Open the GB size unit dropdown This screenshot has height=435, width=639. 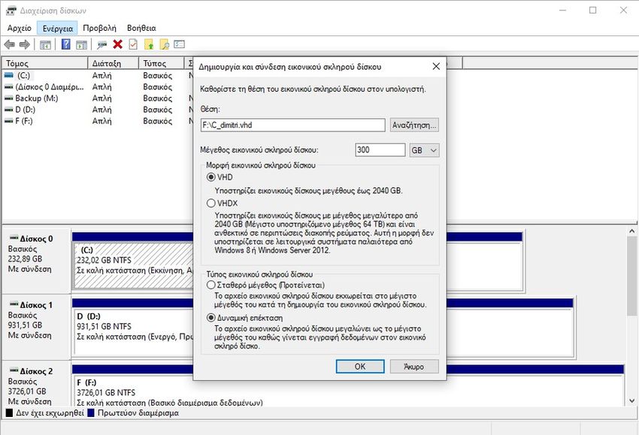tap(424, 150)
